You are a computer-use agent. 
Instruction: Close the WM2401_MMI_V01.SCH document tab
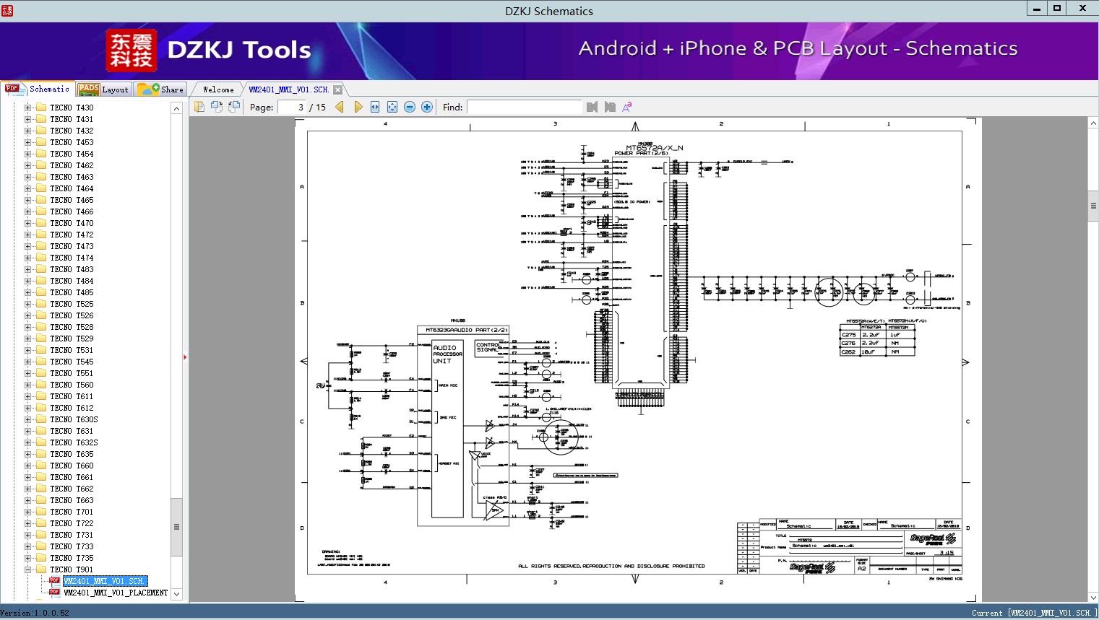tap(337, 89)
